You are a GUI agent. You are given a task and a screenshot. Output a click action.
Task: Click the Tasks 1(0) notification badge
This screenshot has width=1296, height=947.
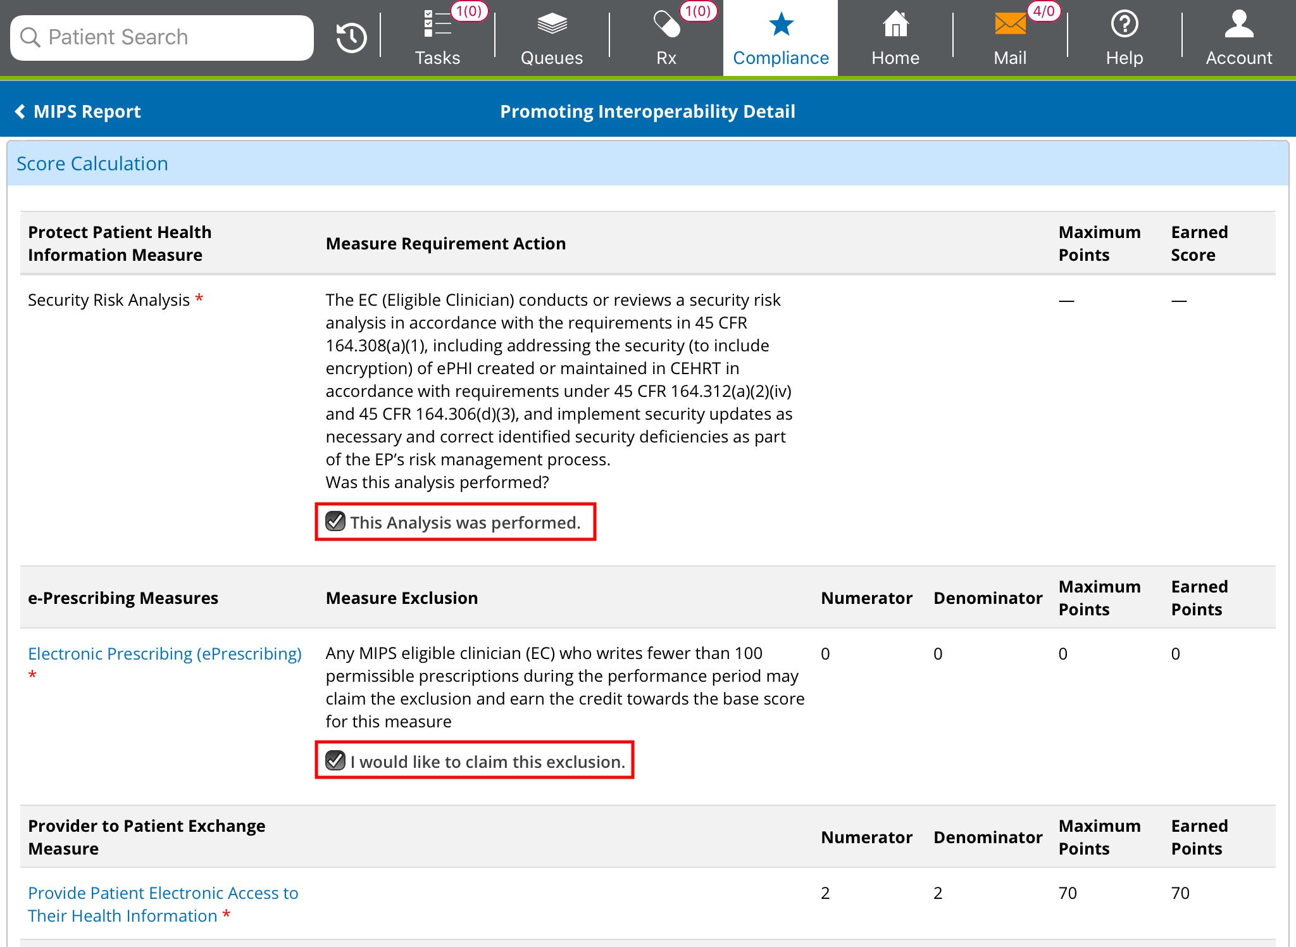(x=469, y=11)
